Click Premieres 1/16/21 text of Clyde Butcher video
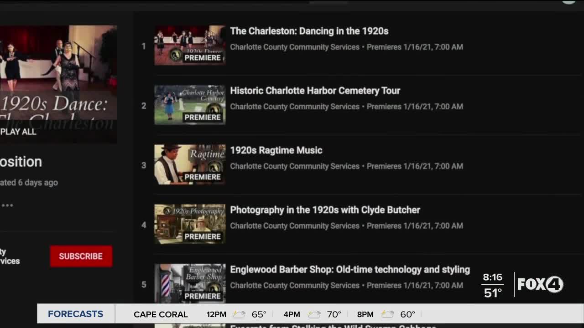Image resolution: width=584 pixels, height=328 pixels. click(x=415, y=226)
